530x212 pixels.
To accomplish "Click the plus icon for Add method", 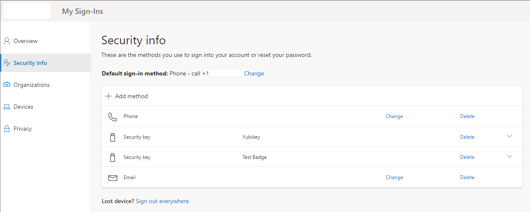I will [108, 96].
